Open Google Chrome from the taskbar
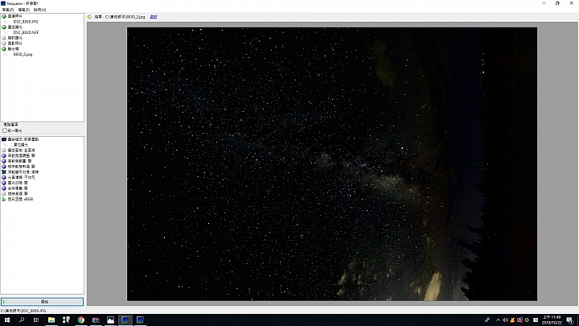 [81, 320]
